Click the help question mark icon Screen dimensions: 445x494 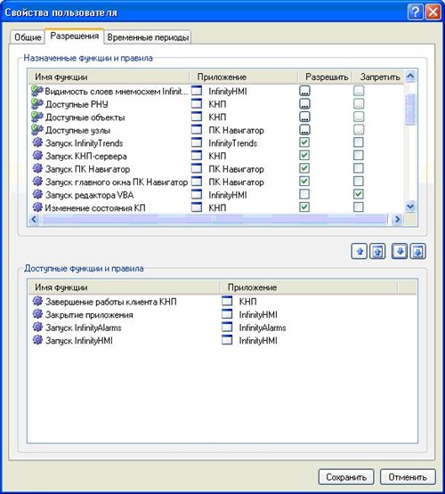pos(416,12)
